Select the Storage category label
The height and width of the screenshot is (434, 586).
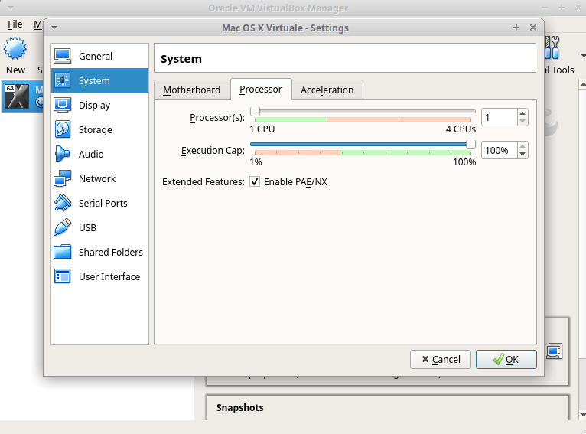(96, 129)
